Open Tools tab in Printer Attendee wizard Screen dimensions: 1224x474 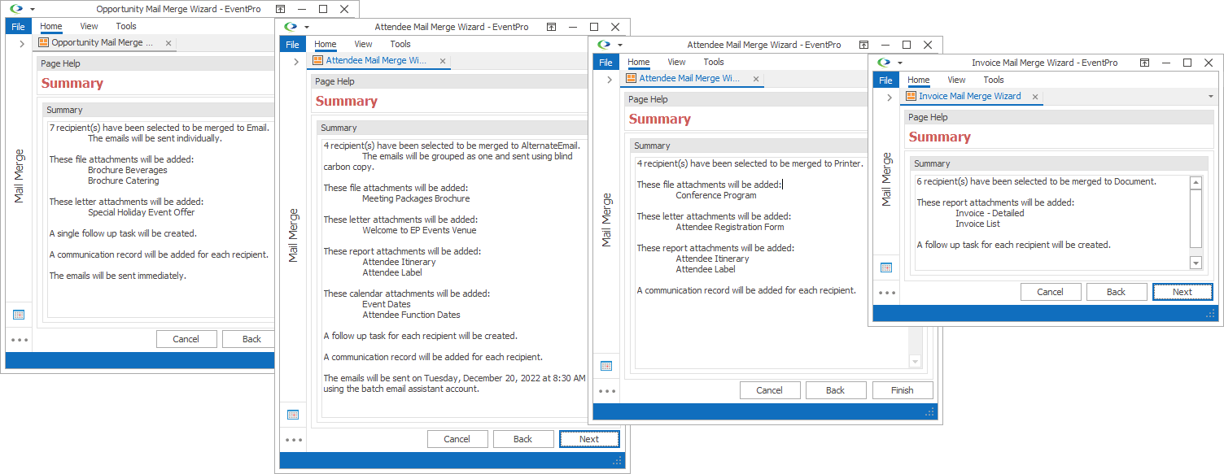714,63
